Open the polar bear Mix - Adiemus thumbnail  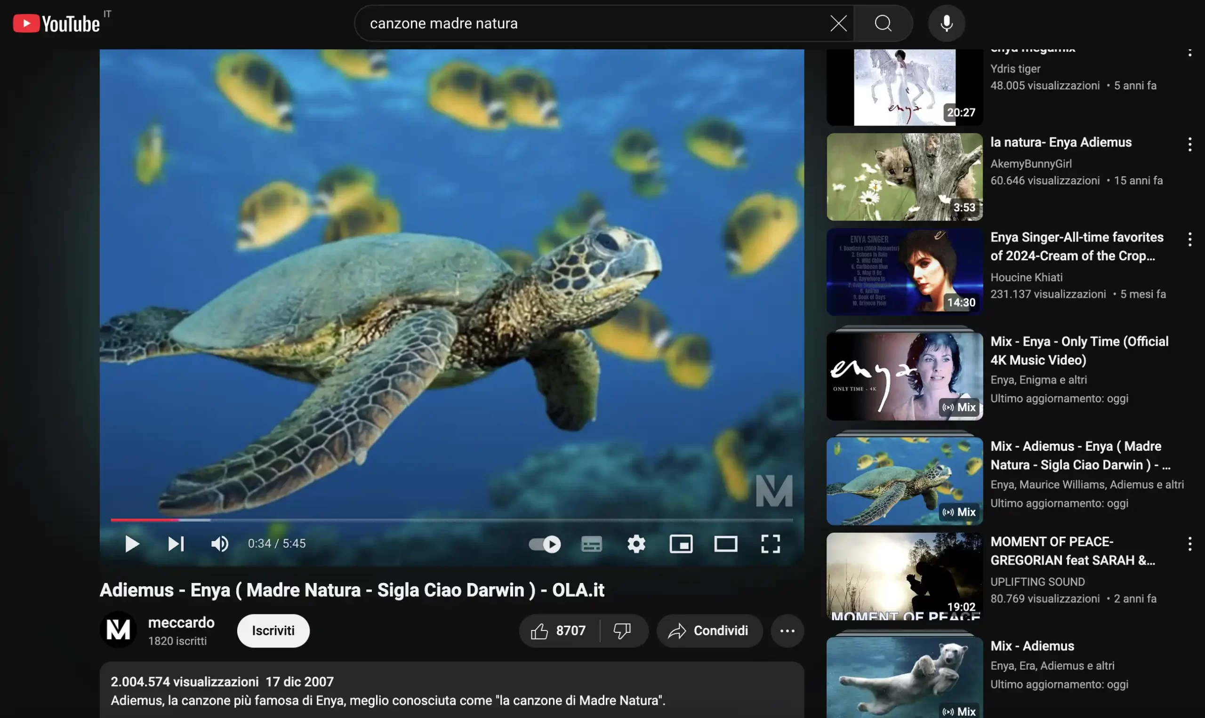click(904, 678)
